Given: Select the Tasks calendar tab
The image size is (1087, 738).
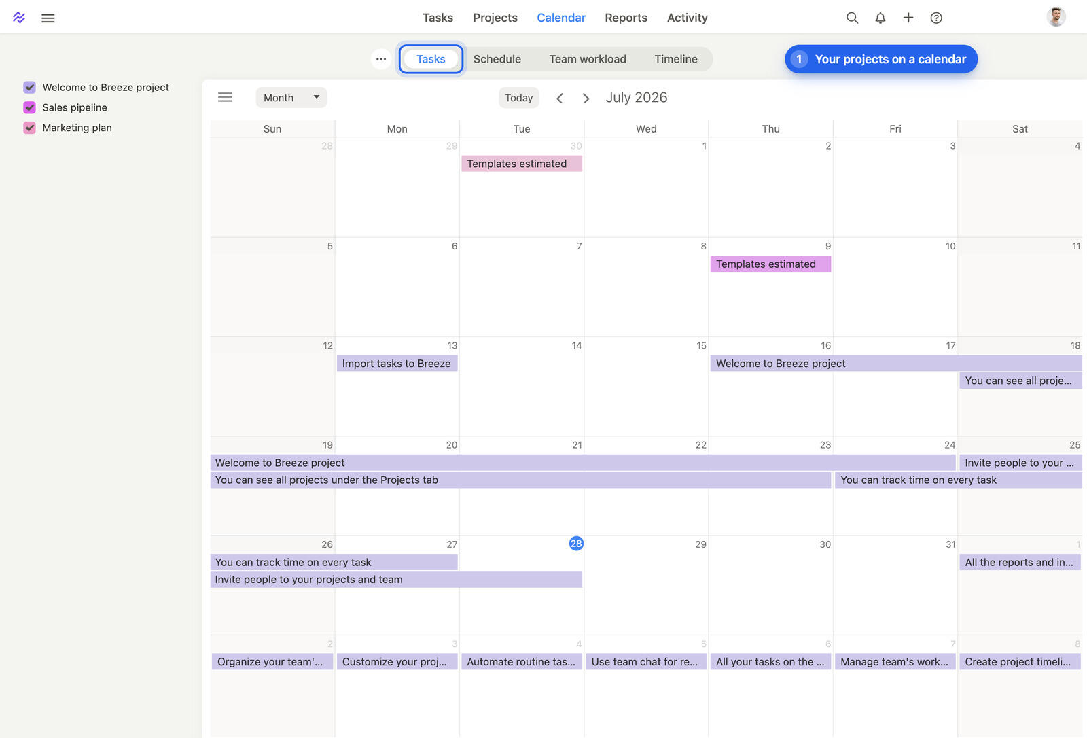Looking at the screenshot, I should click(431, 59).
